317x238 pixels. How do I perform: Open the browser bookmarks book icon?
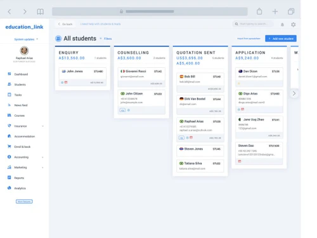click(40, 11)
